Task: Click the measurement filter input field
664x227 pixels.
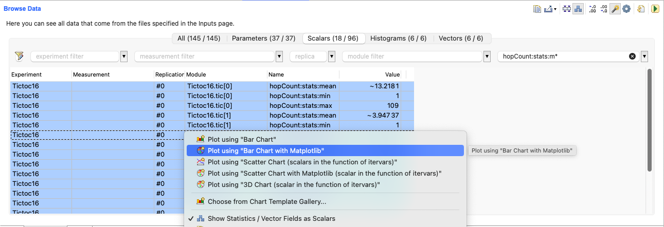Action: click(x=204, y=56)
